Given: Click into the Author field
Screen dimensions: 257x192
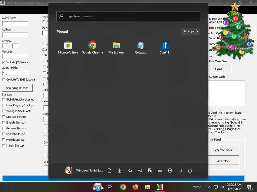Looking at the screenshot, I should (15, 35).
